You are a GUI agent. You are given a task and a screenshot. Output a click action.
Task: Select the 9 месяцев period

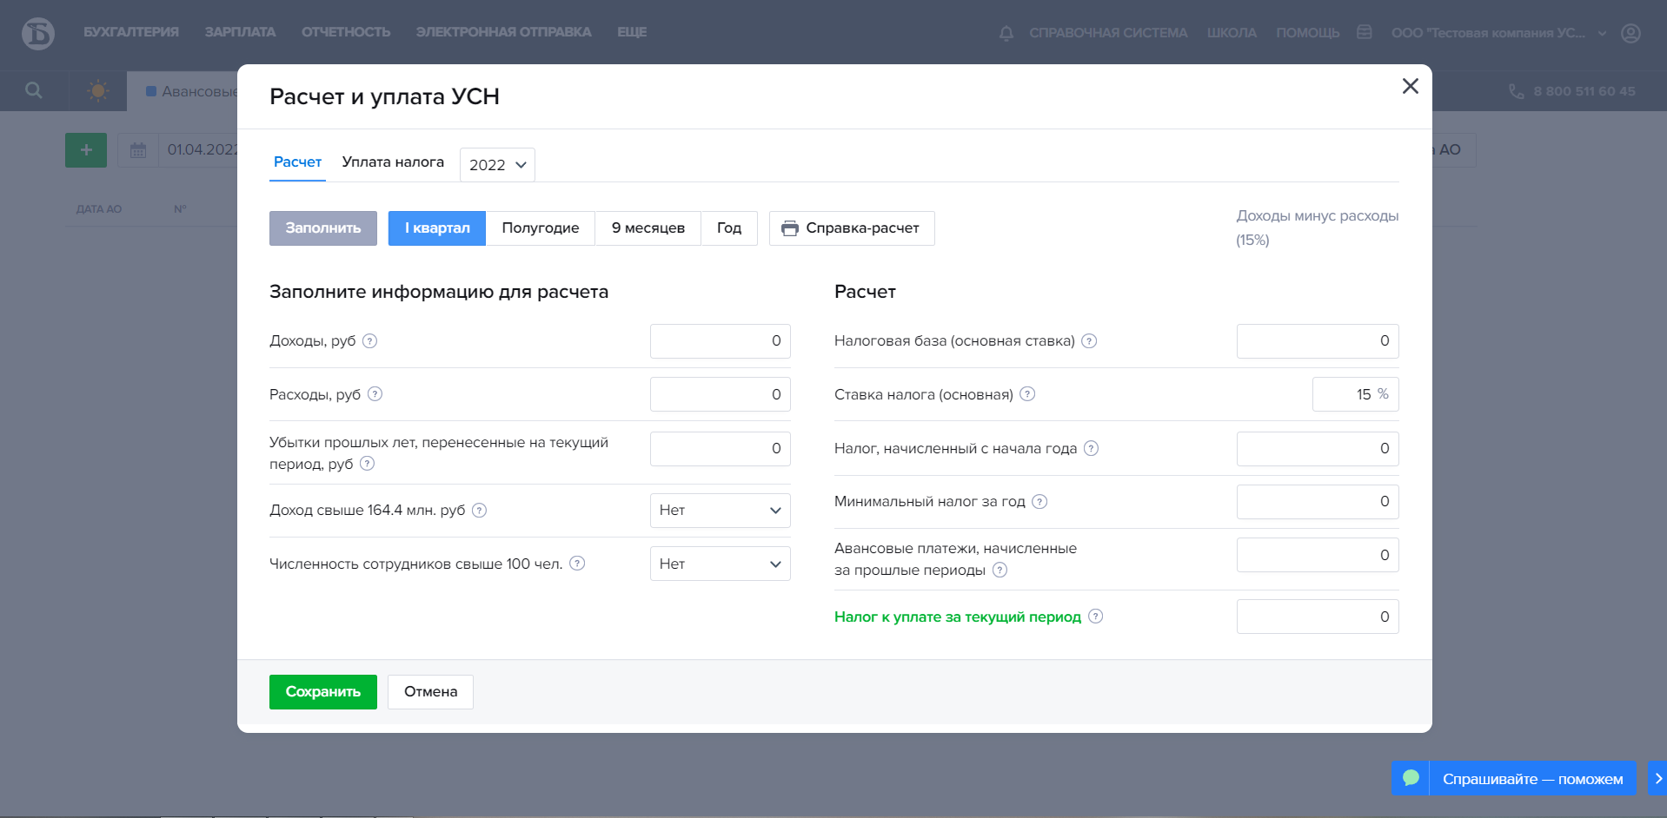648,228
